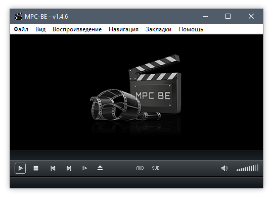Click the seek bar above the controls
The height and width of the screenshot is (197, 273).
pos(136,155)
